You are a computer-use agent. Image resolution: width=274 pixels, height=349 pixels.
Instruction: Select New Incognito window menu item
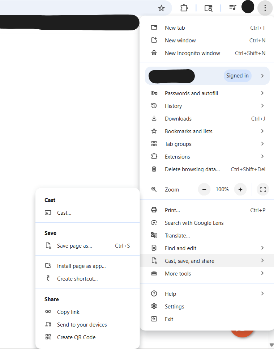coord(192,53)
